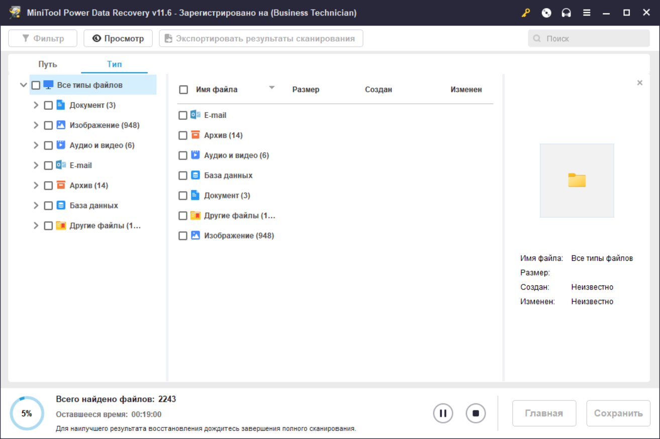Open the hamburger menu icon
Image resolution: width=660 pixels, height=439 pixels.
[x=587, y=13]
